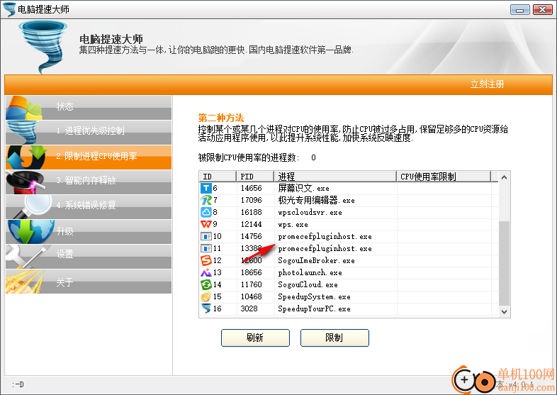This screenshot has height=395, width=557.
Task: Click PID value 16188
Action: tap(251, 212)
